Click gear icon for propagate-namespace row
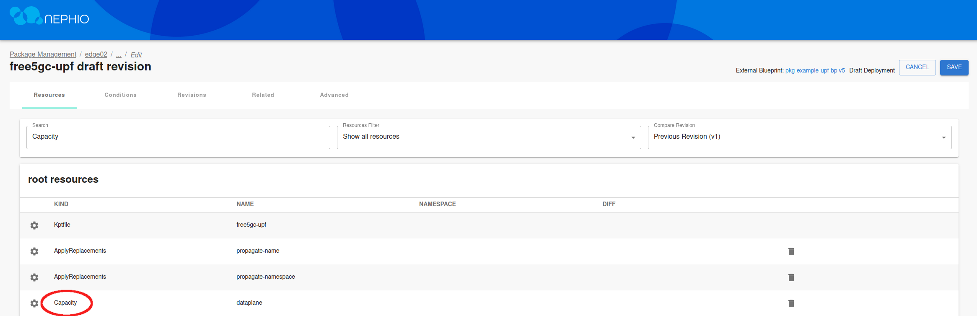The image size is (977, 316). click(34, 277)
